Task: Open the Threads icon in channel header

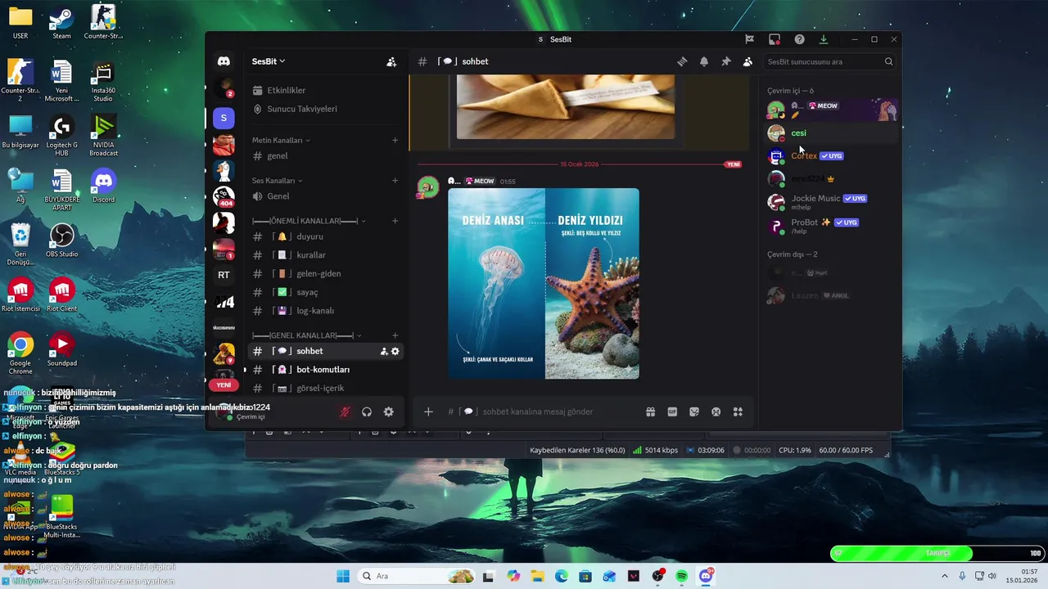Action: 681,61
